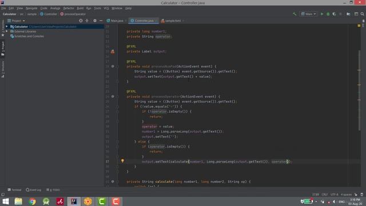Image resolution: width=366 pixels, height=206 pixels.
Task: Open the File menu
Action: click(3, 8)
